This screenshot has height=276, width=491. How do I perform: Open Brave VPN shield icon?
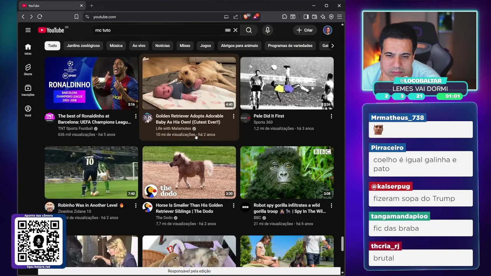[331, 16]
